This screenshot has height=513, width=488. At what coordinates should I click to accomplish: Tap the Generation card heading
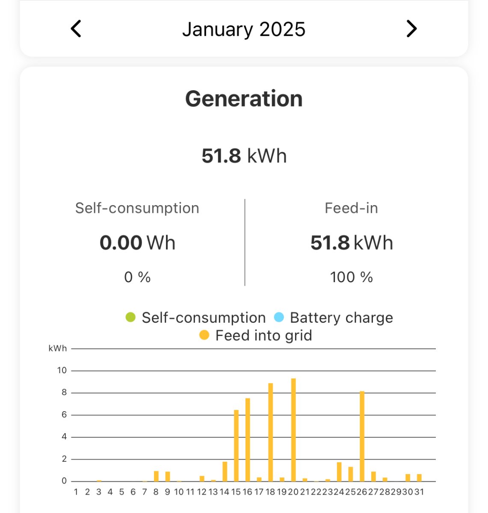244,99
